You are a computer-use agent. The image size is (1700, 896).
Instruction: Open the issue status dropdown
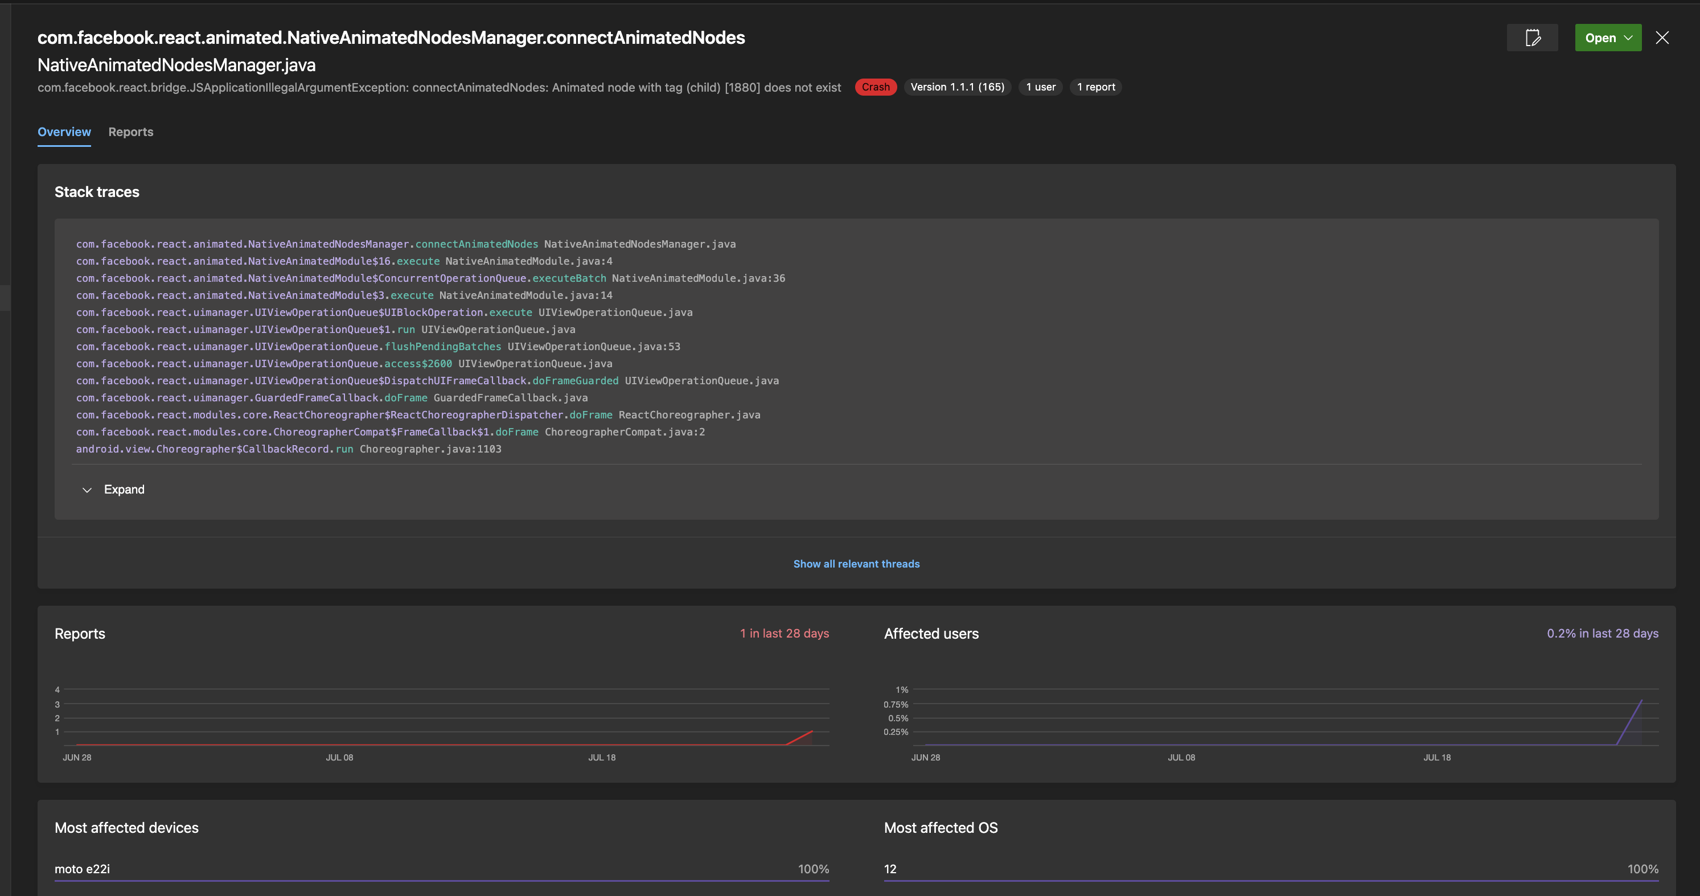(x=1608, y=38)
